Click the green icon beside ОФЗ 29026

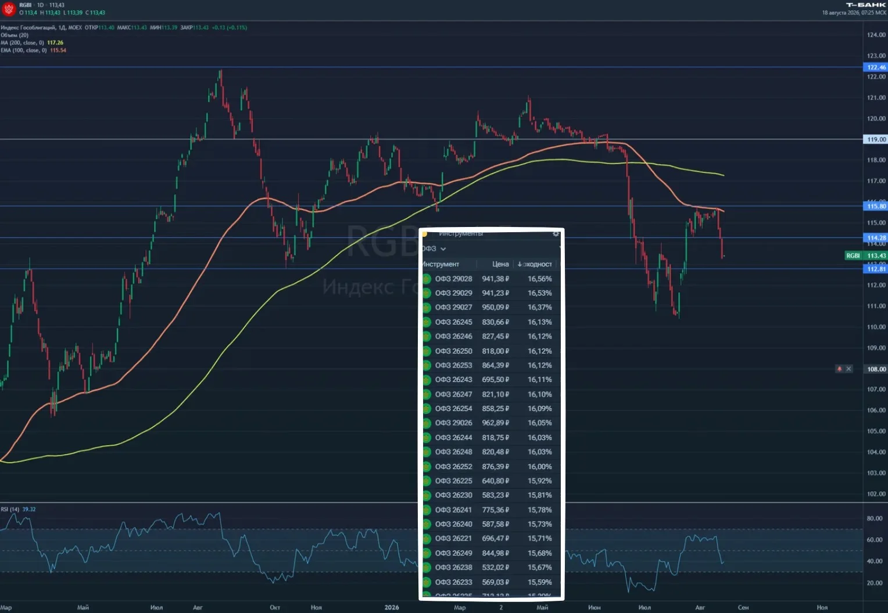click(x=427, y=423)
